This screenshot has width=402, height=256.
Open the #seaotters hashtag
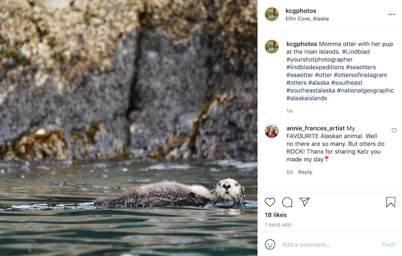point(361,67)
